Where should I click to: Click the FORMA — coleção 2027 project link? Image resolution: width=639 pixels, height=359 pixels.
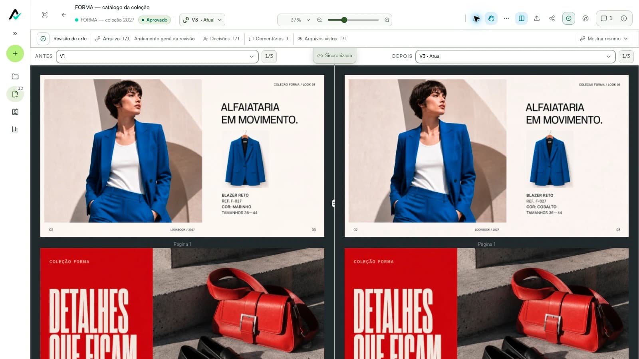click(x=107, y=20)
